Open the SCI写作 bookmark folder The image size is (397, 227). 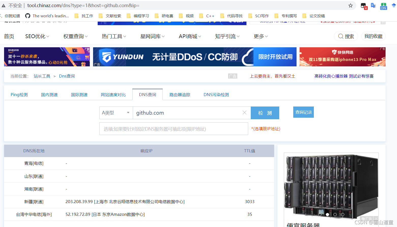pyautogui.click(x=258, y=16)
